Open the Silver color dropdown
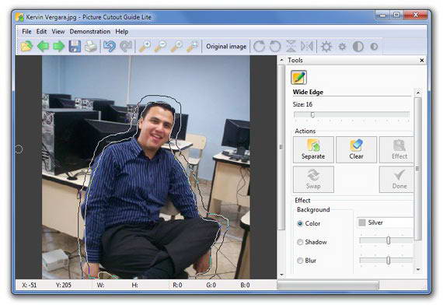443x305 pixels. tap(385, 223)
